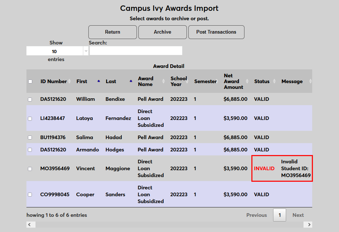This screenshot has height=232, width=339.
Task: Click the Return button
Action: [x=113, y=32]
